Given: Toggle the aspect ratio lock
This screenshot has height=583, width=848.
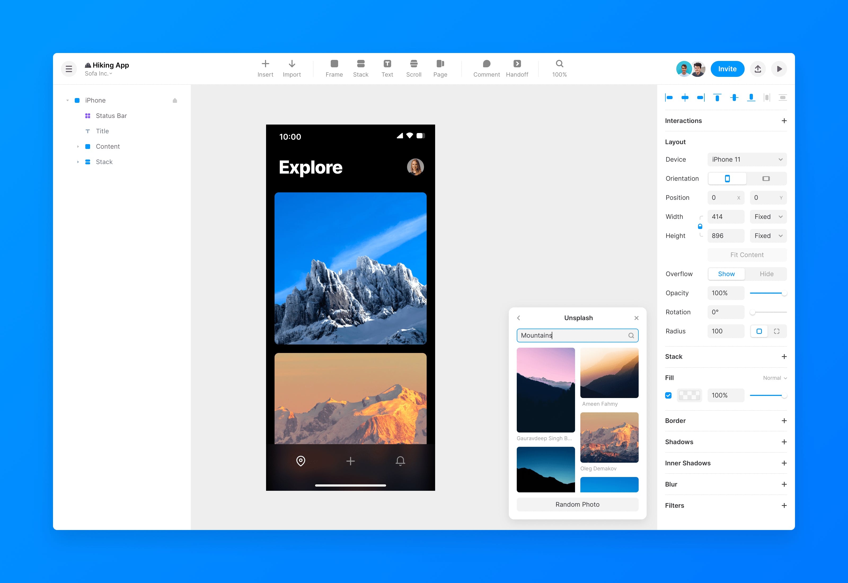Looking at the screenshot, I should pyautogui.click(x=700, y=227).
